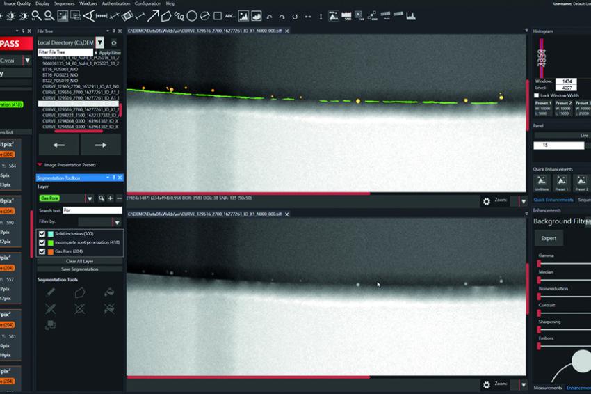Enable Lock Window Width checkbox

click(536, 95)
